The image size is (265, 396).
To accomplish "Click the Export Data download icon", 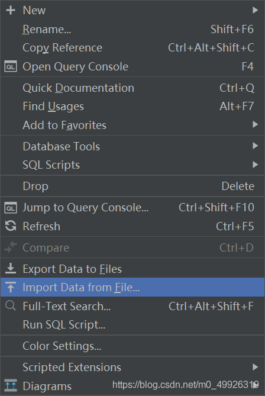I will (x=11, y=269).
